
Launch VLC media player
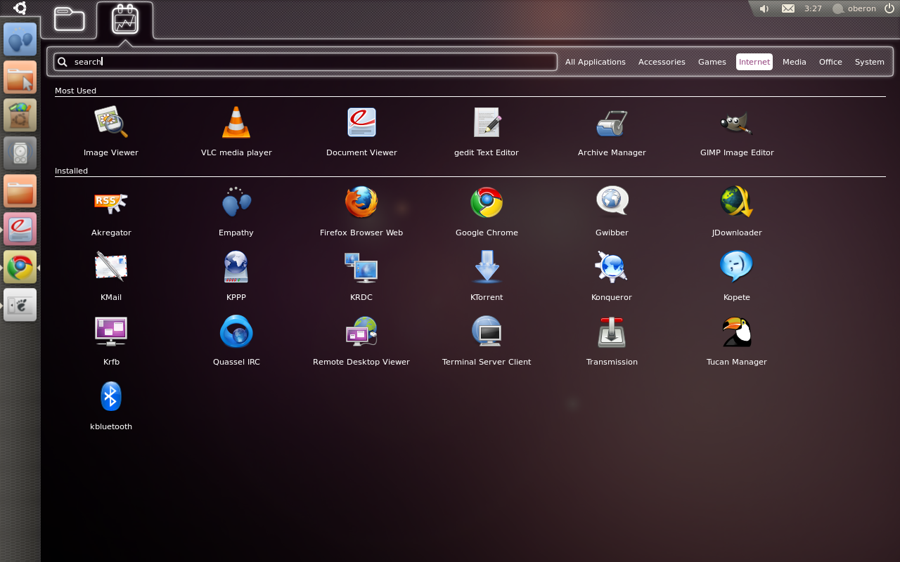click(x=236, y=124)
